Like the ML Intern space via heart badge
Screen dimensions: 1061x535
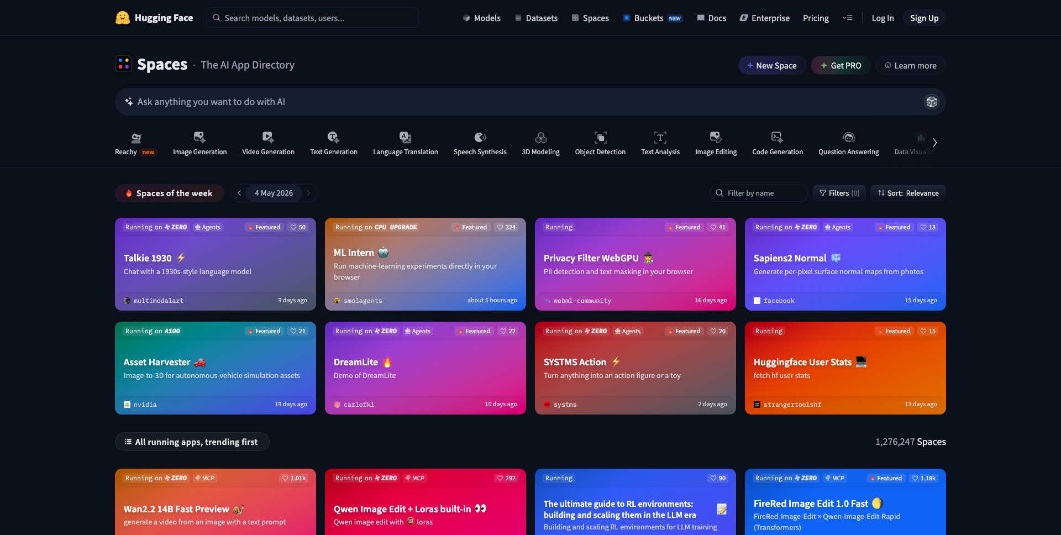pyautogui.click(x=506, y=227)
